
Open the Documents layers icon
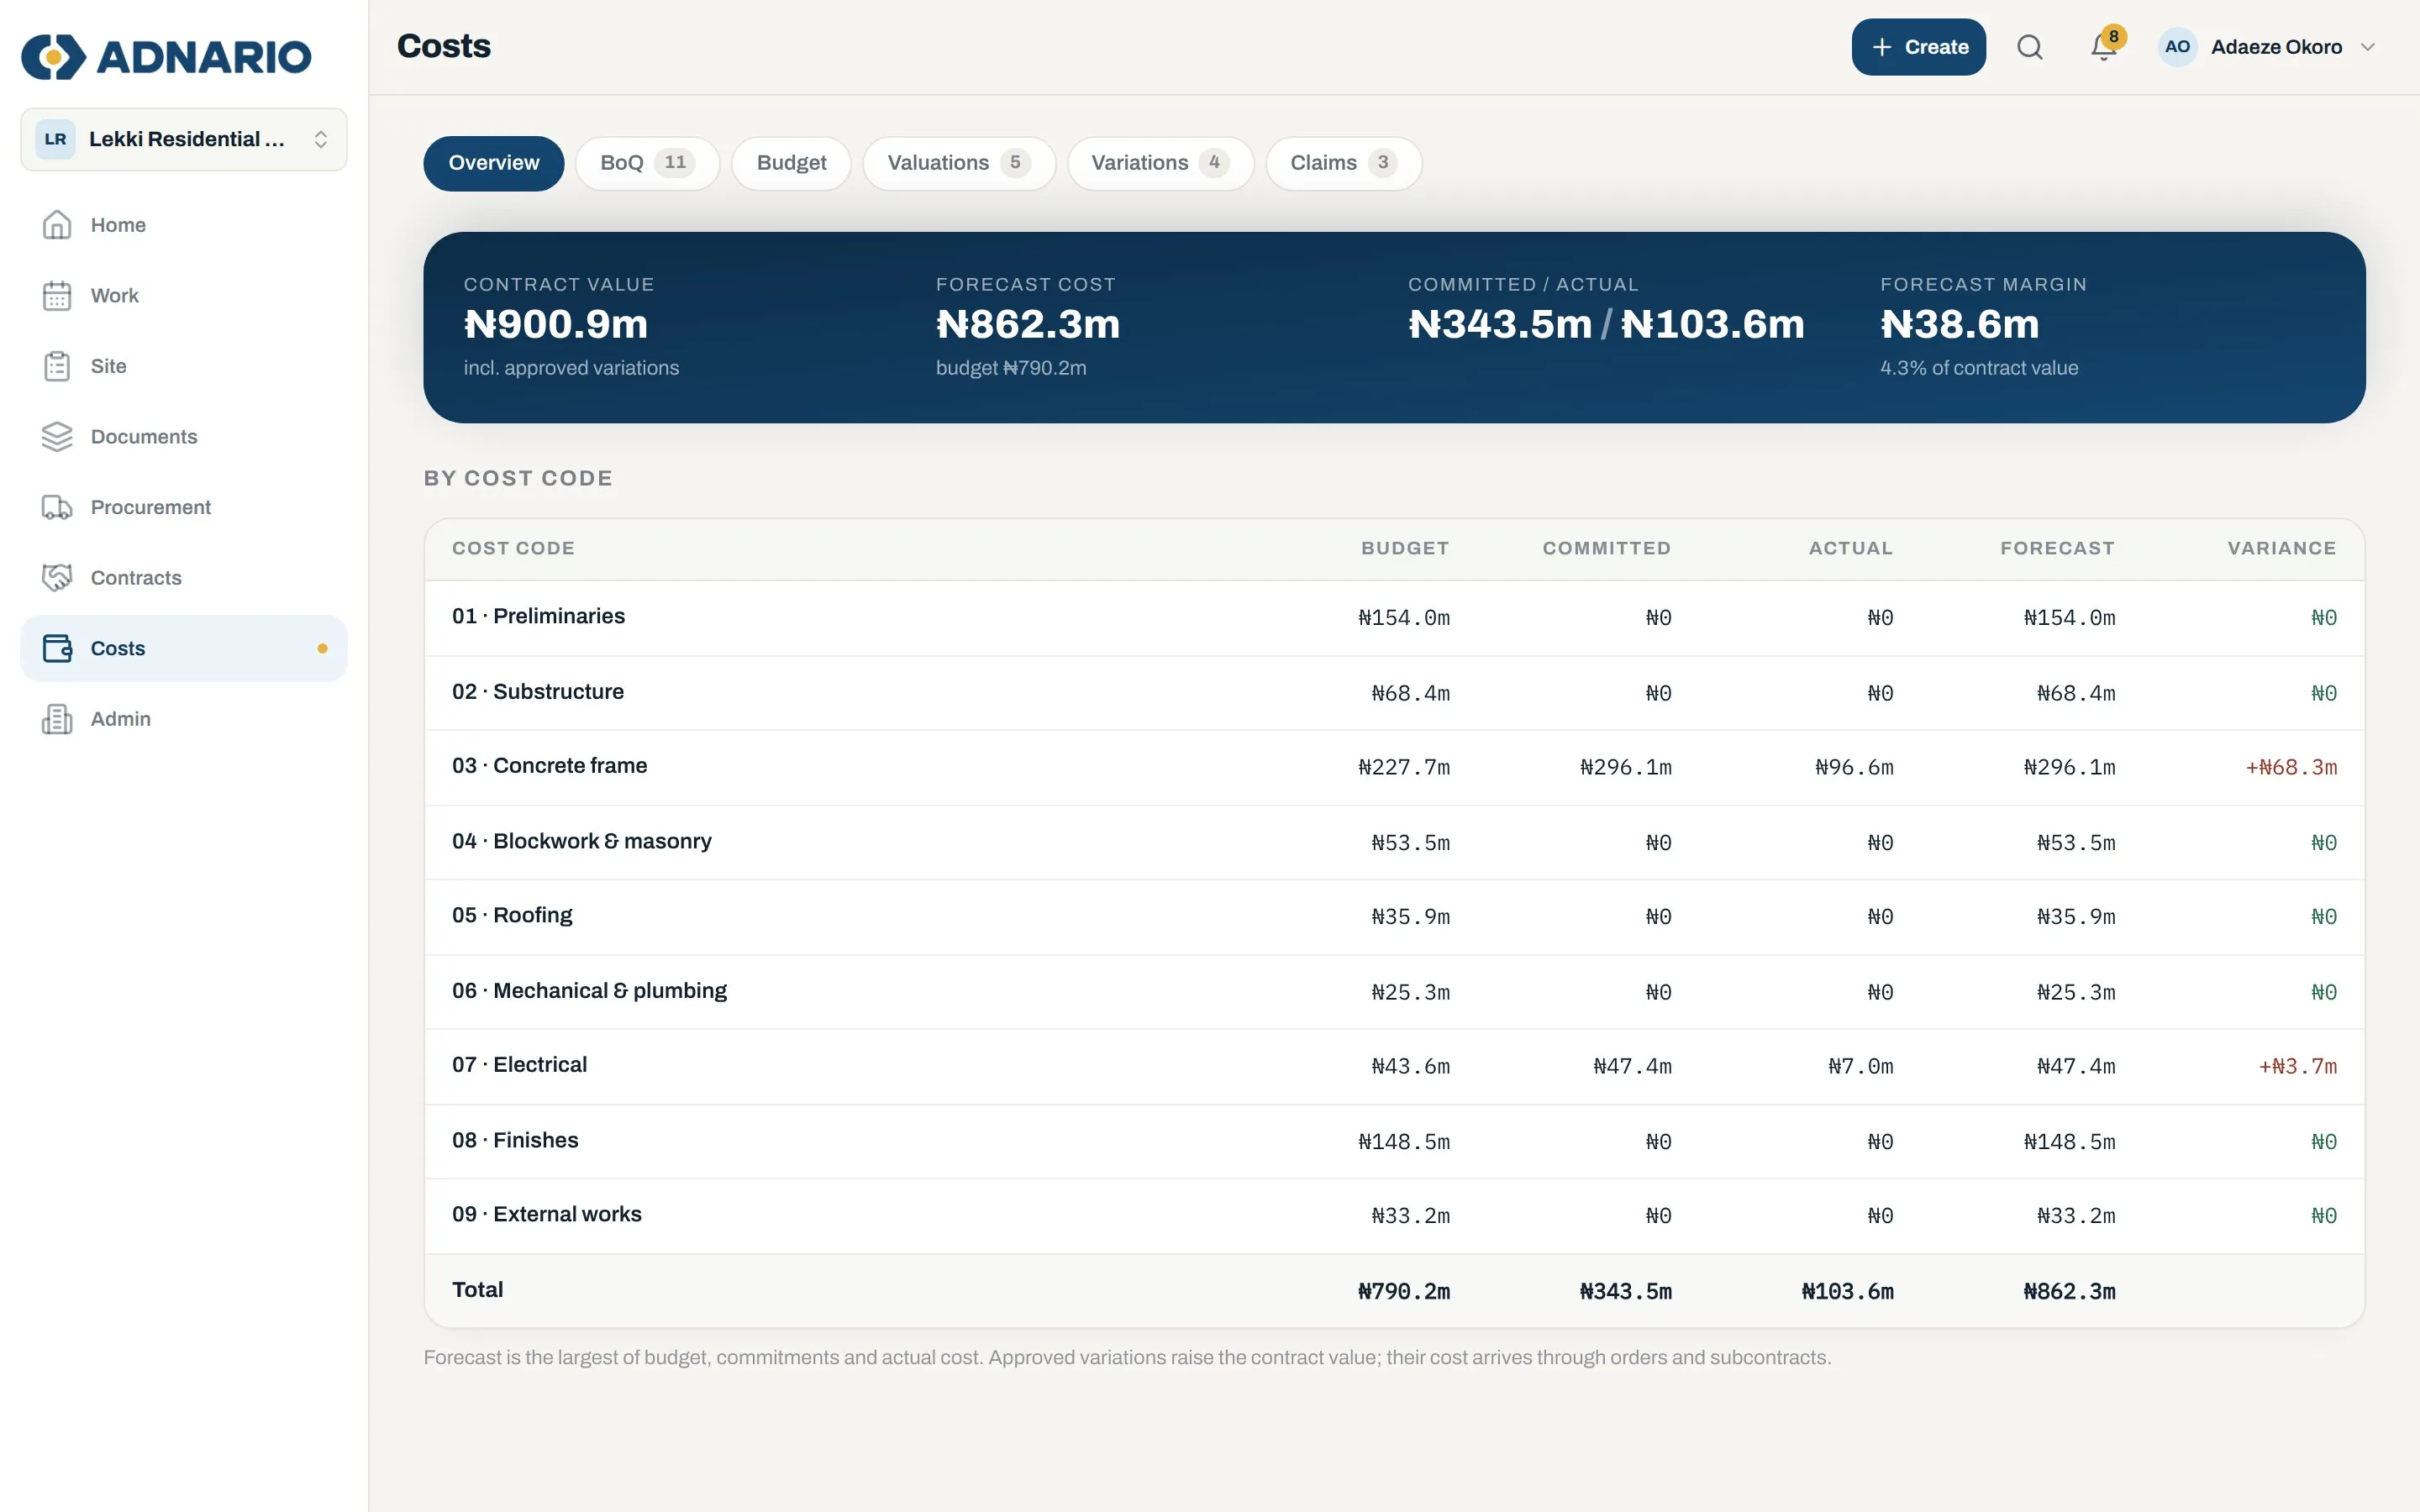[57, 437]
